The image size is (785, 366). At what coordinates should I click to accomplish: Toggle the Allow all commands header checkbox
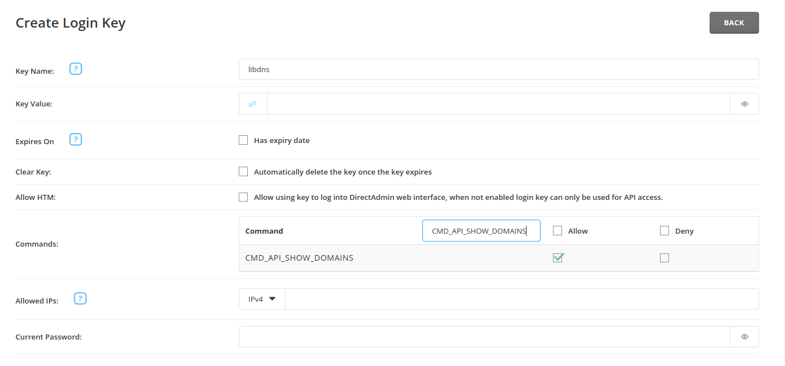pyautogui.click(x=557, y=231)
